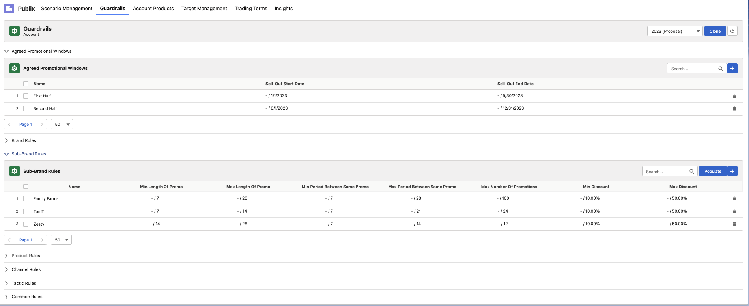Click the 8/1/2023 start date cell
This screenshot has width=749, height=306.
click(276, 108)
